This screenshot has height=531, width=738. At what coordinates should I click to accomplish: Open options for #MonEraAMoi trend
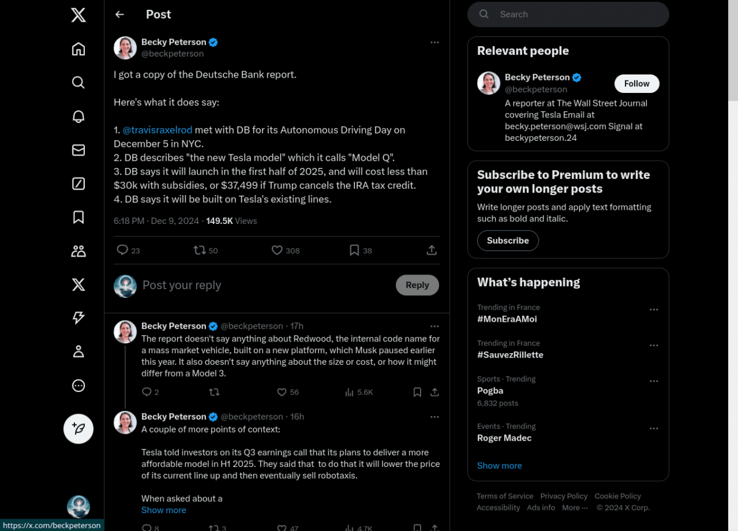[x=654, y=309]
